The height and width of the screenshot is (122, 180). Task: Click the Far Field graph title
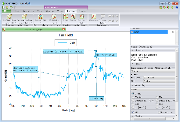(x=66, y=35)
